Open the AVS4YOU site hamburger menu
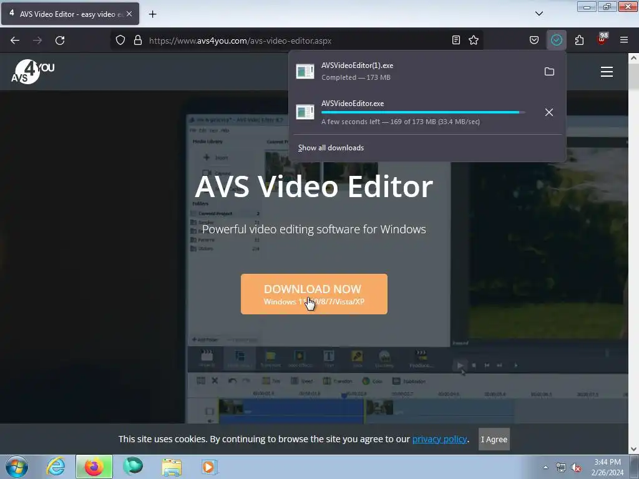 (607, 72)
